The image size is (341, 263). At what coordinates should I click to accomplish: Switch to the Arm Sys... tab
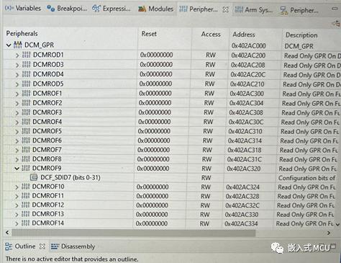tap(254, 10)
